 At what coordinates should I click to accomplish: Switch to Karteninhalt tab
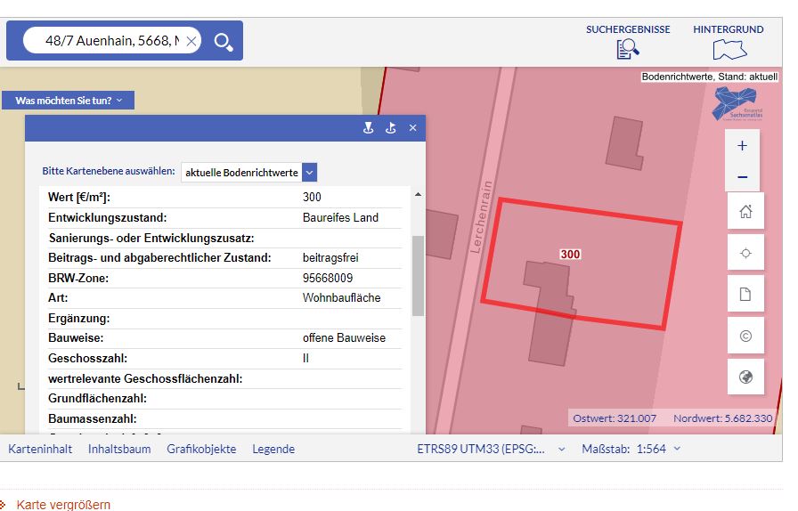pyautogui.click(x=40, y=449)
